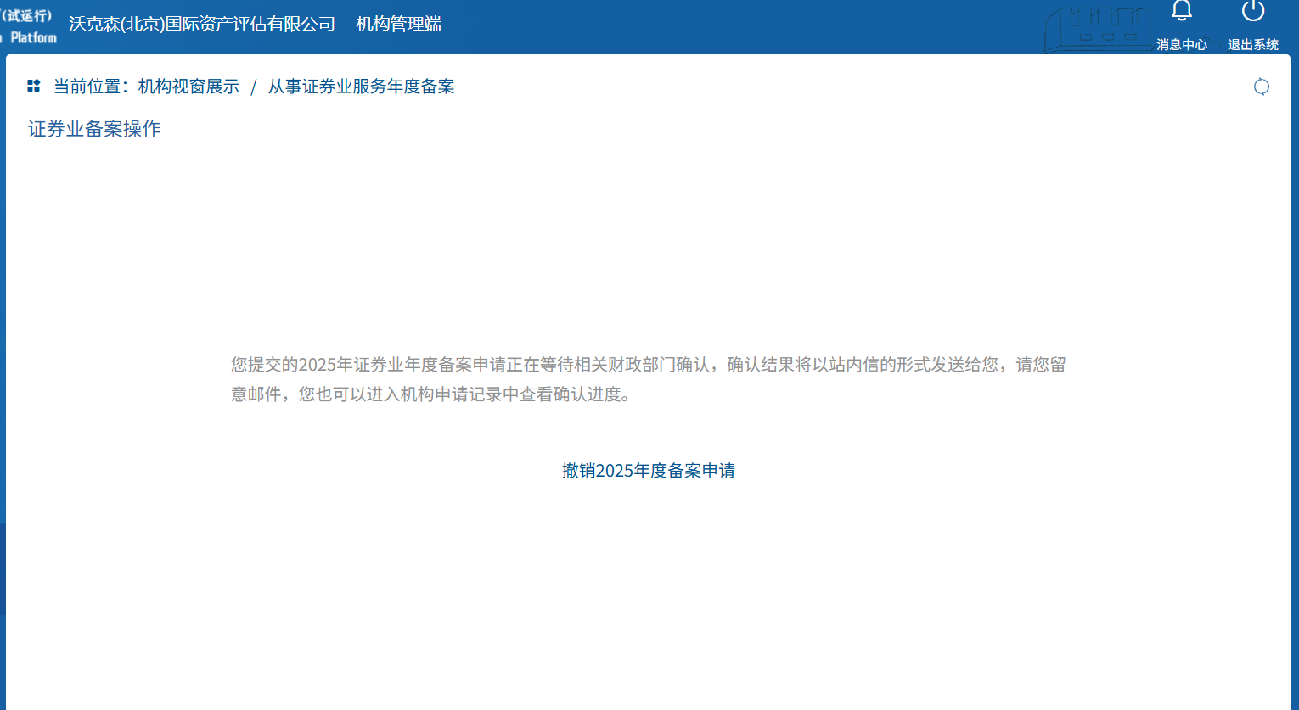Click the Platform logo text
Screen dimensions: 1299x710
[33, 37]
